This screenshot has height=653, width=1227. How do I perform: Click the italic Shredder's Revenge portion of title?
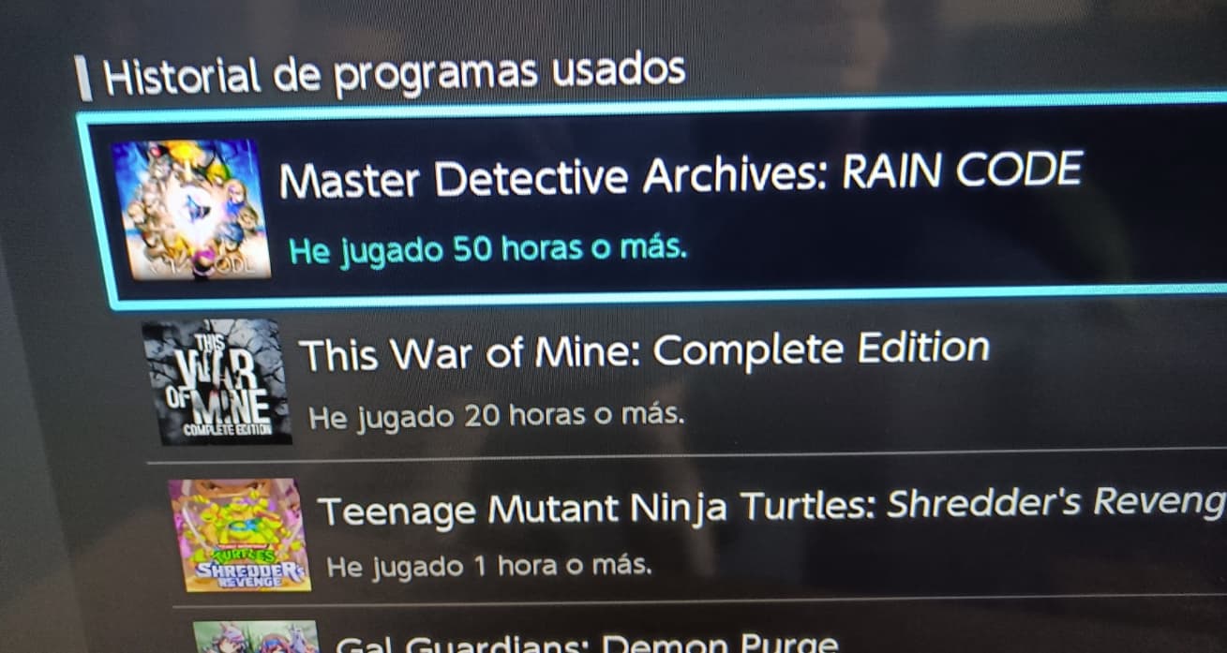(x=1056, y=504)
